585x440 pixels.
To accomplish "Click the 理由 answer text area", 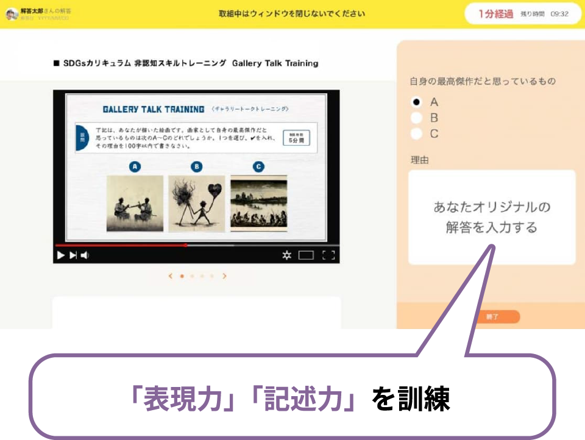I will 492,218.
